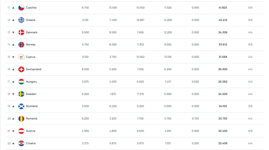Click the Norway flag icon
The image size is (269, 150).
[x=21, y=45]
